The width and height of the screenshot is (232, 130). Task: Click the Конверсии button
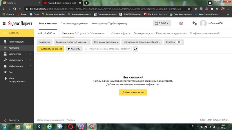click(44, 42)
